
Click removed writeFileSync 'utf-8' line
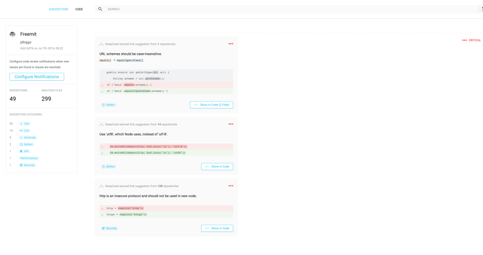166,147
